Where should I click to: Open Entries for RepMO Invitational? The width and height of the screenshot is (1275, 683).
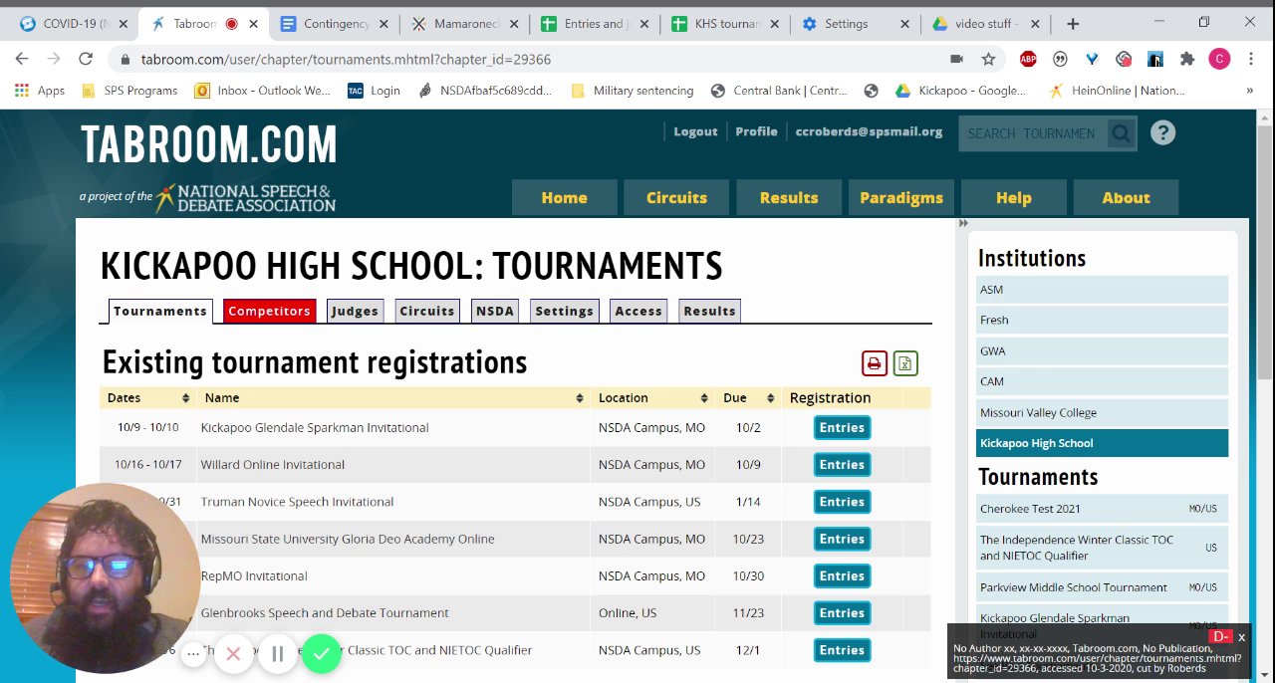coord(842,576)
